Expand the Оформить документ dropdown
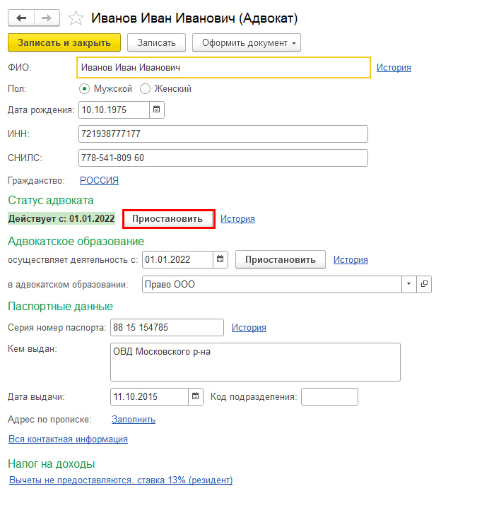 [x=247, y=42]
